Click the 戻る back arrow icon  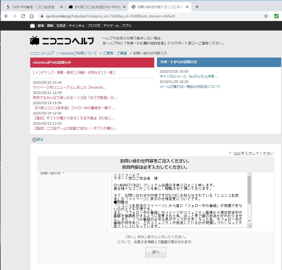[x=34, y=140]
